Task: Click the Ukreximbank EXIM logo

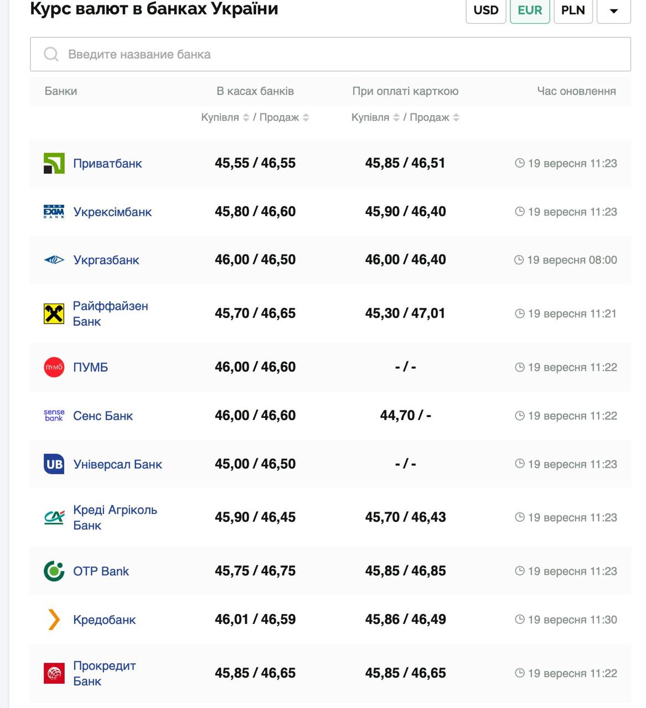Action: 54,212
